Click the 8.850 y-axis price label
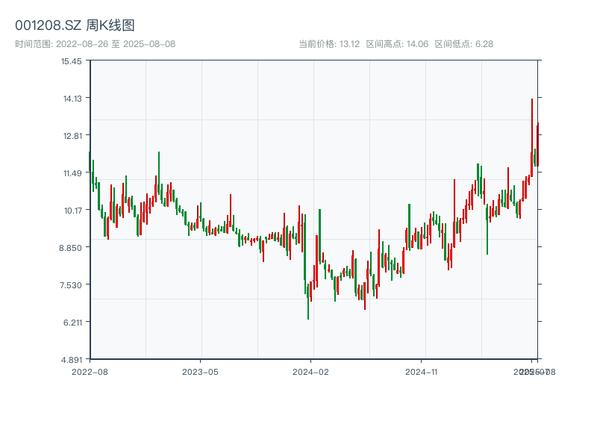 coord(72,248)
